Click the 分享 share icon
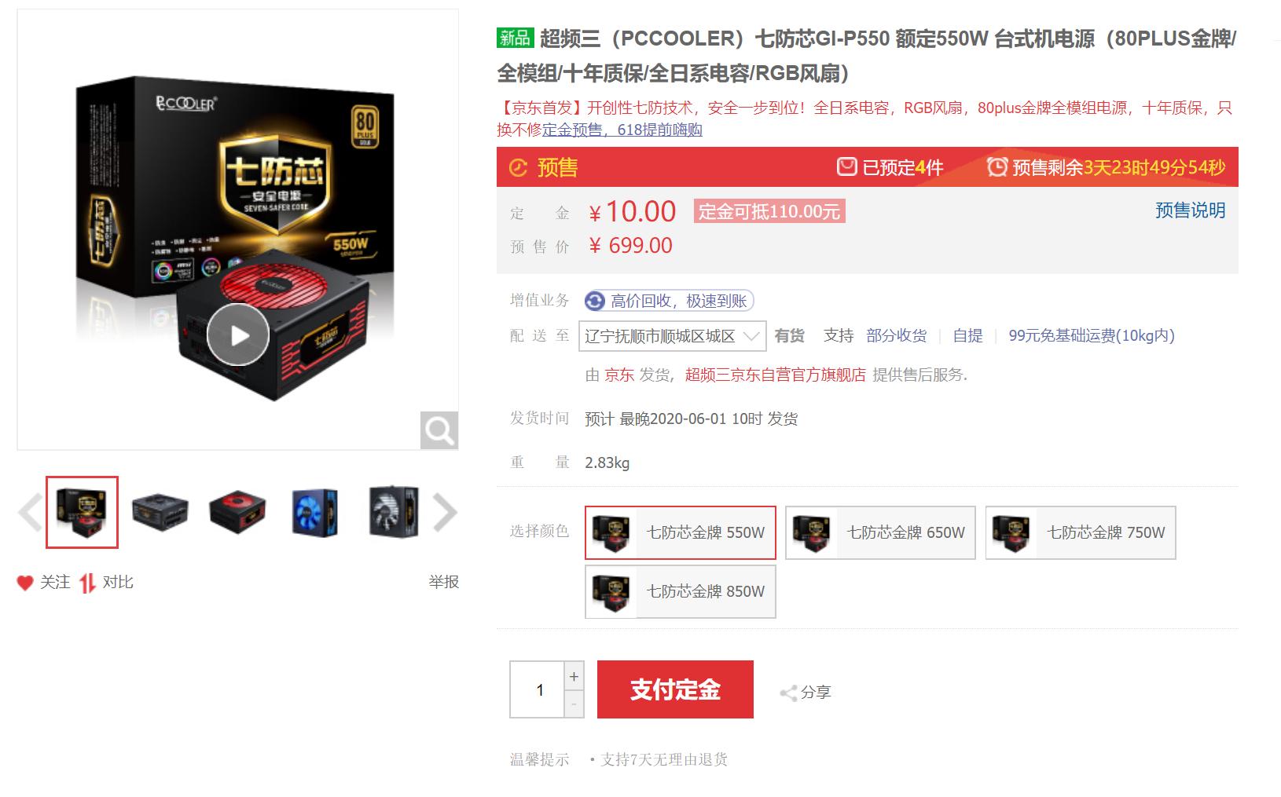Screen dimensions: 1281x797 click(788, 693)
